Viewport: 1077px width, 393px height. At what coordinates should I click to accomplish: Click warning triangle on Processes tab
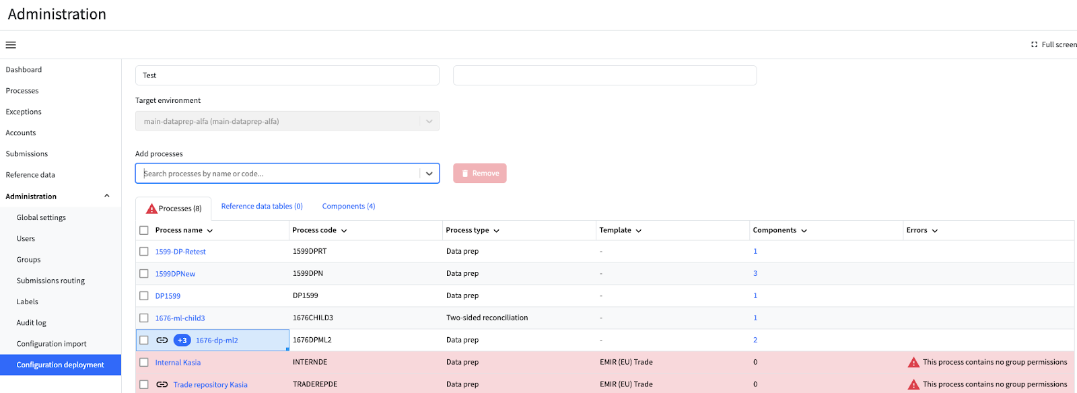pos(151,209)
